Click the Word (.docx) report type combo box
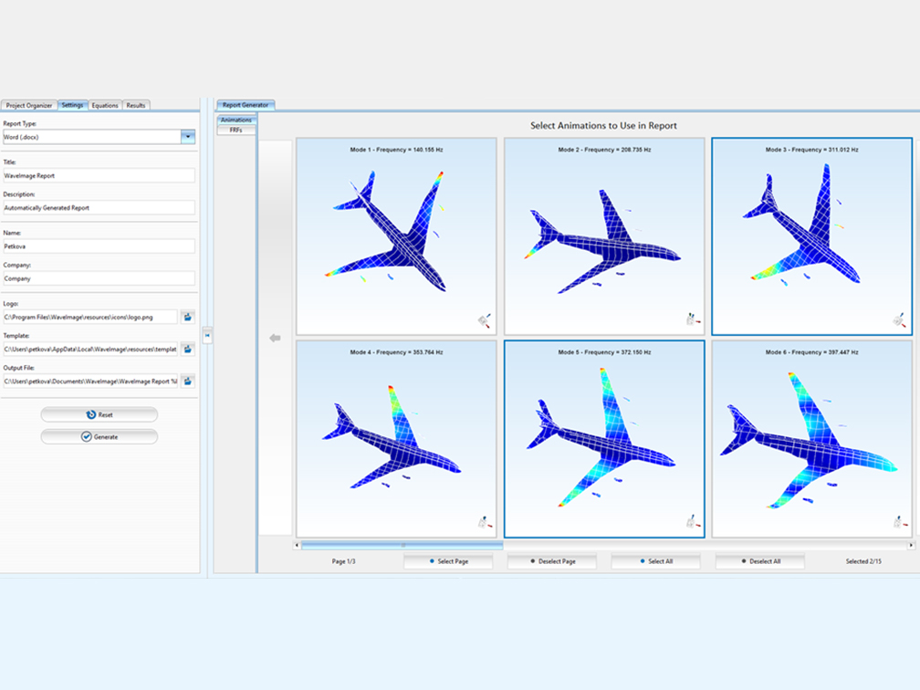 (x=91, y=137)
